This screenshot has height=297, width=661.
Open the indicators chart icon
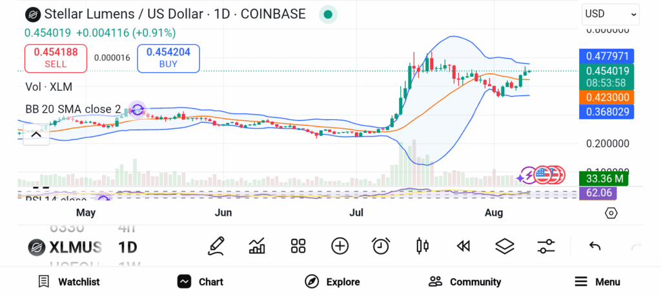[x=257, y=245]
